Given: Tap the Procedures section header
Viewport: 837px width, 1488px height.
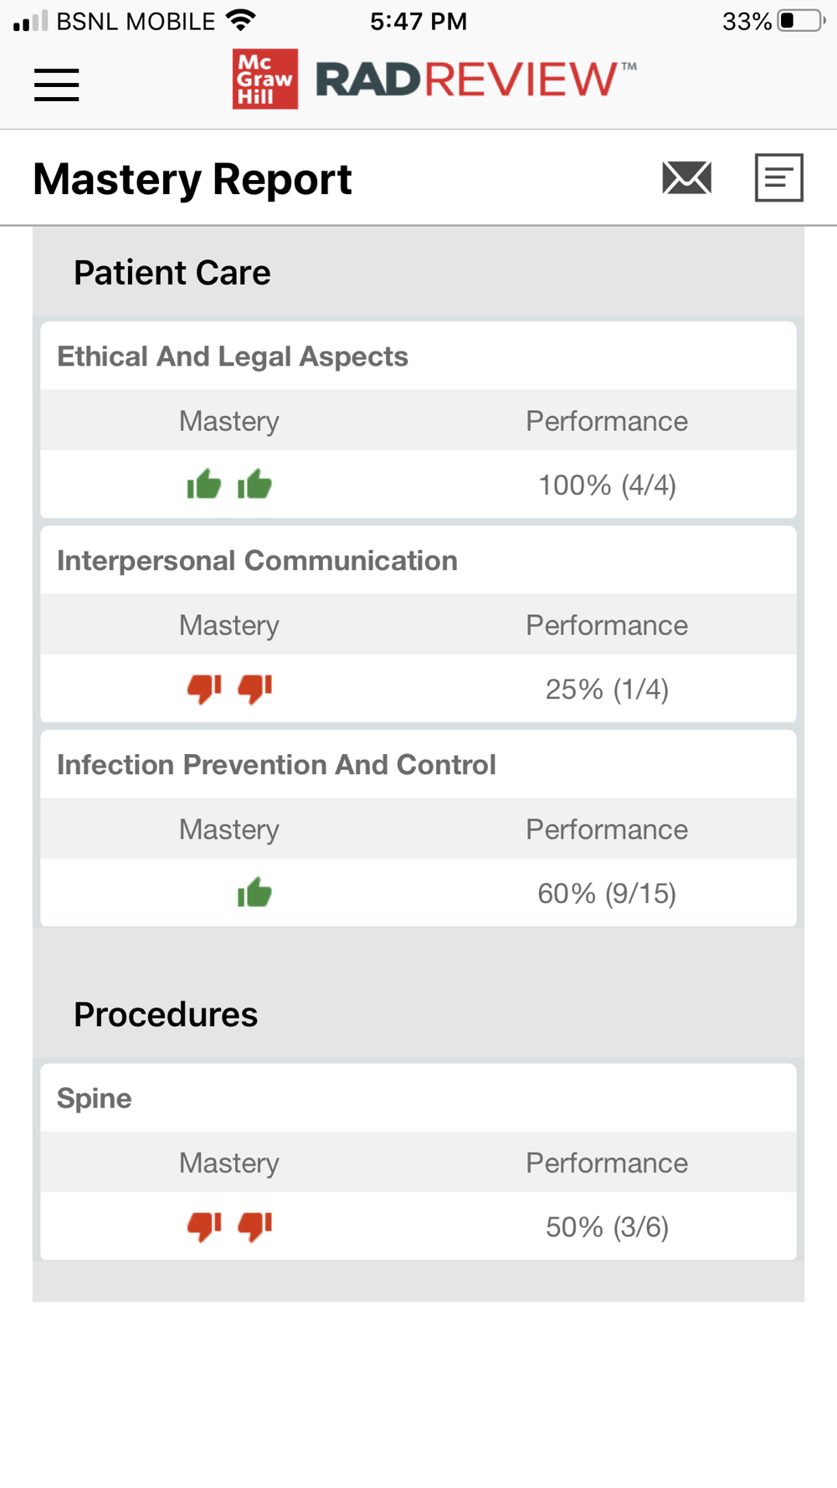Looking at the screenshot, I should point(166,1014).
